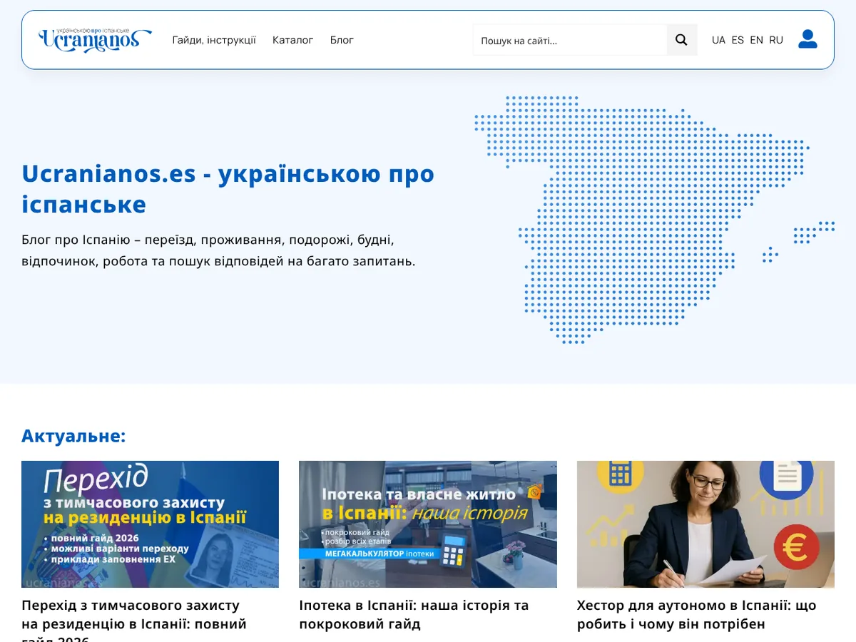Open the Хестор article thumbnail with woman
Viewport: 856px width, 642px height.
click(705, 524)
